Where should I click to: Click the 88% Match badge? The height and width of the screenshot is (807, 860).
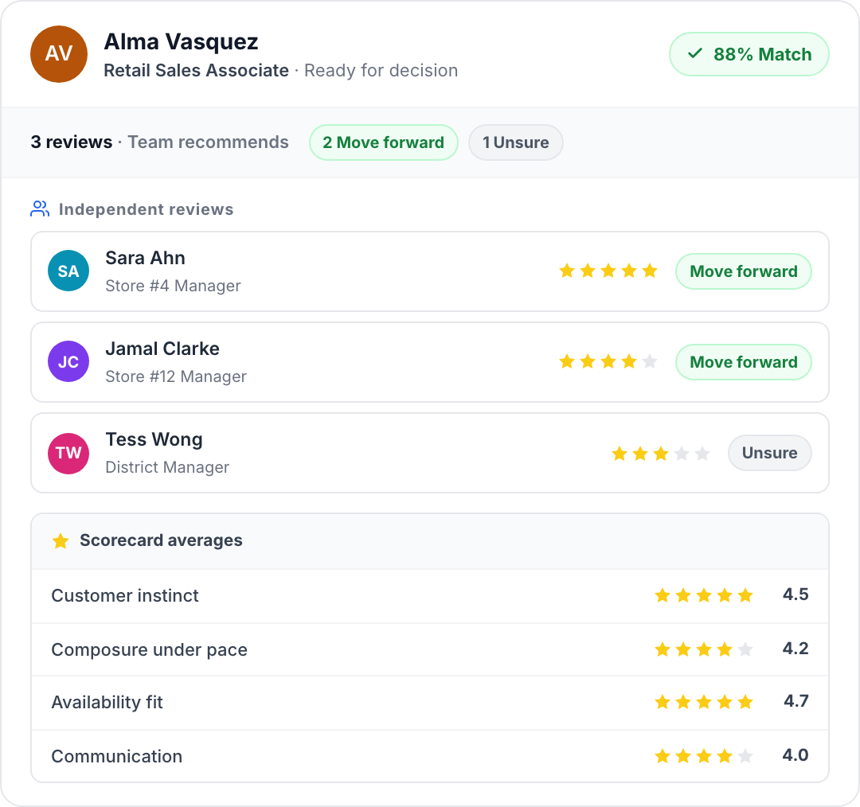pos(749,54)
